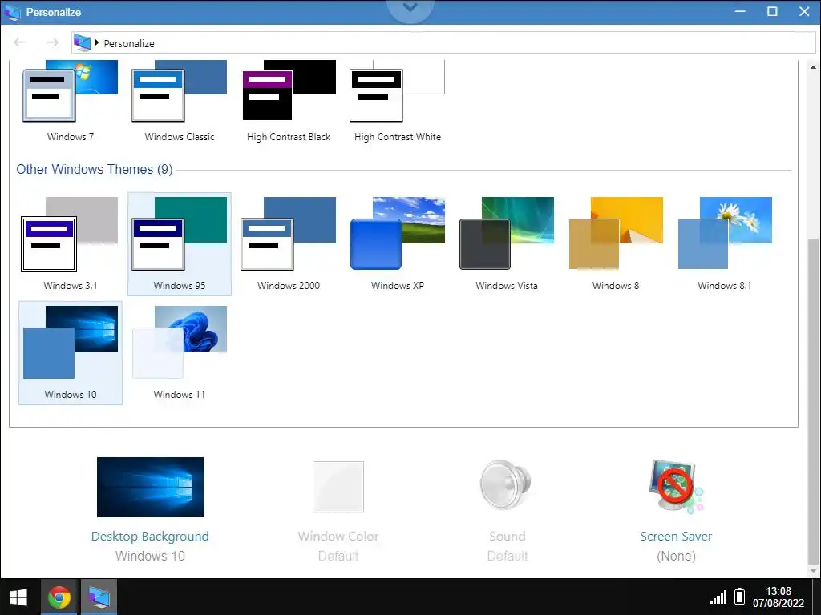The image size is (821, 615).
Task: Choose the Windows 95 theme
Action: [179, 244]
